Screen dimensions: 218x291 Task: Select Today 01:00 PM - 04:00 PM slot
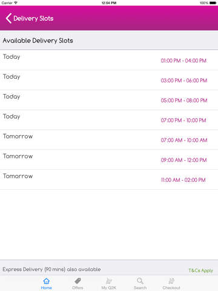coord(109,60)
